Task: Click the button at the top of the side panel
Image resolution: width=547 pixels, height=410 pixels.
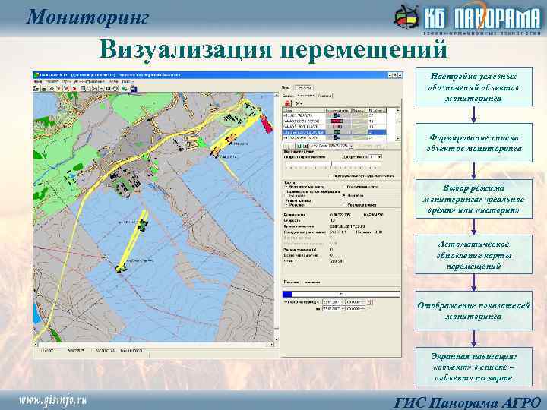Action: [303, 87]
